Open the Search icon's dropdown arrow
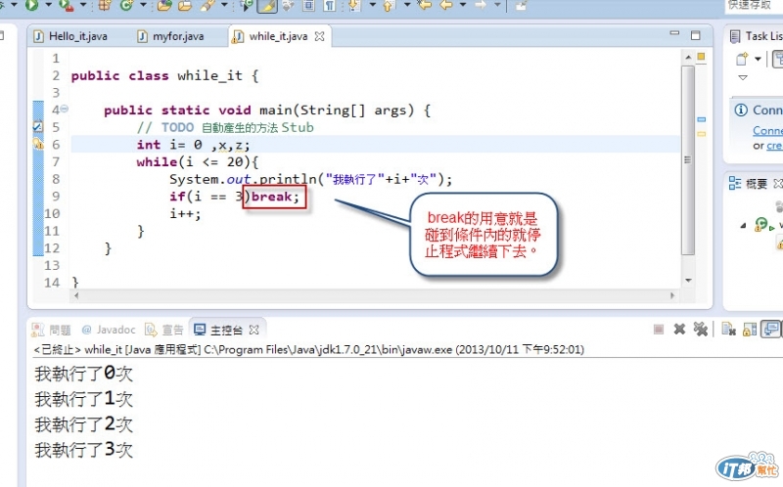 [x=224, y=5]
